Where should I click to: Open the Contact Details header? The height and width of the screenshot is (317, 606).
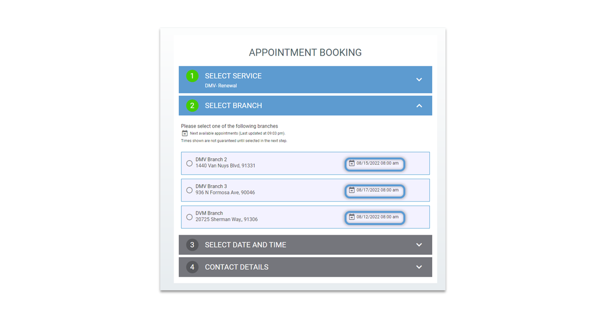tap(306, 267)
